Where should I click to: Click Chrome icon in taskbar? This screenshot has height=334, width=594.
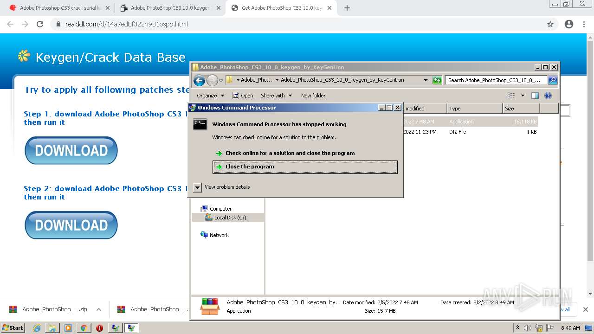[84, 328]
